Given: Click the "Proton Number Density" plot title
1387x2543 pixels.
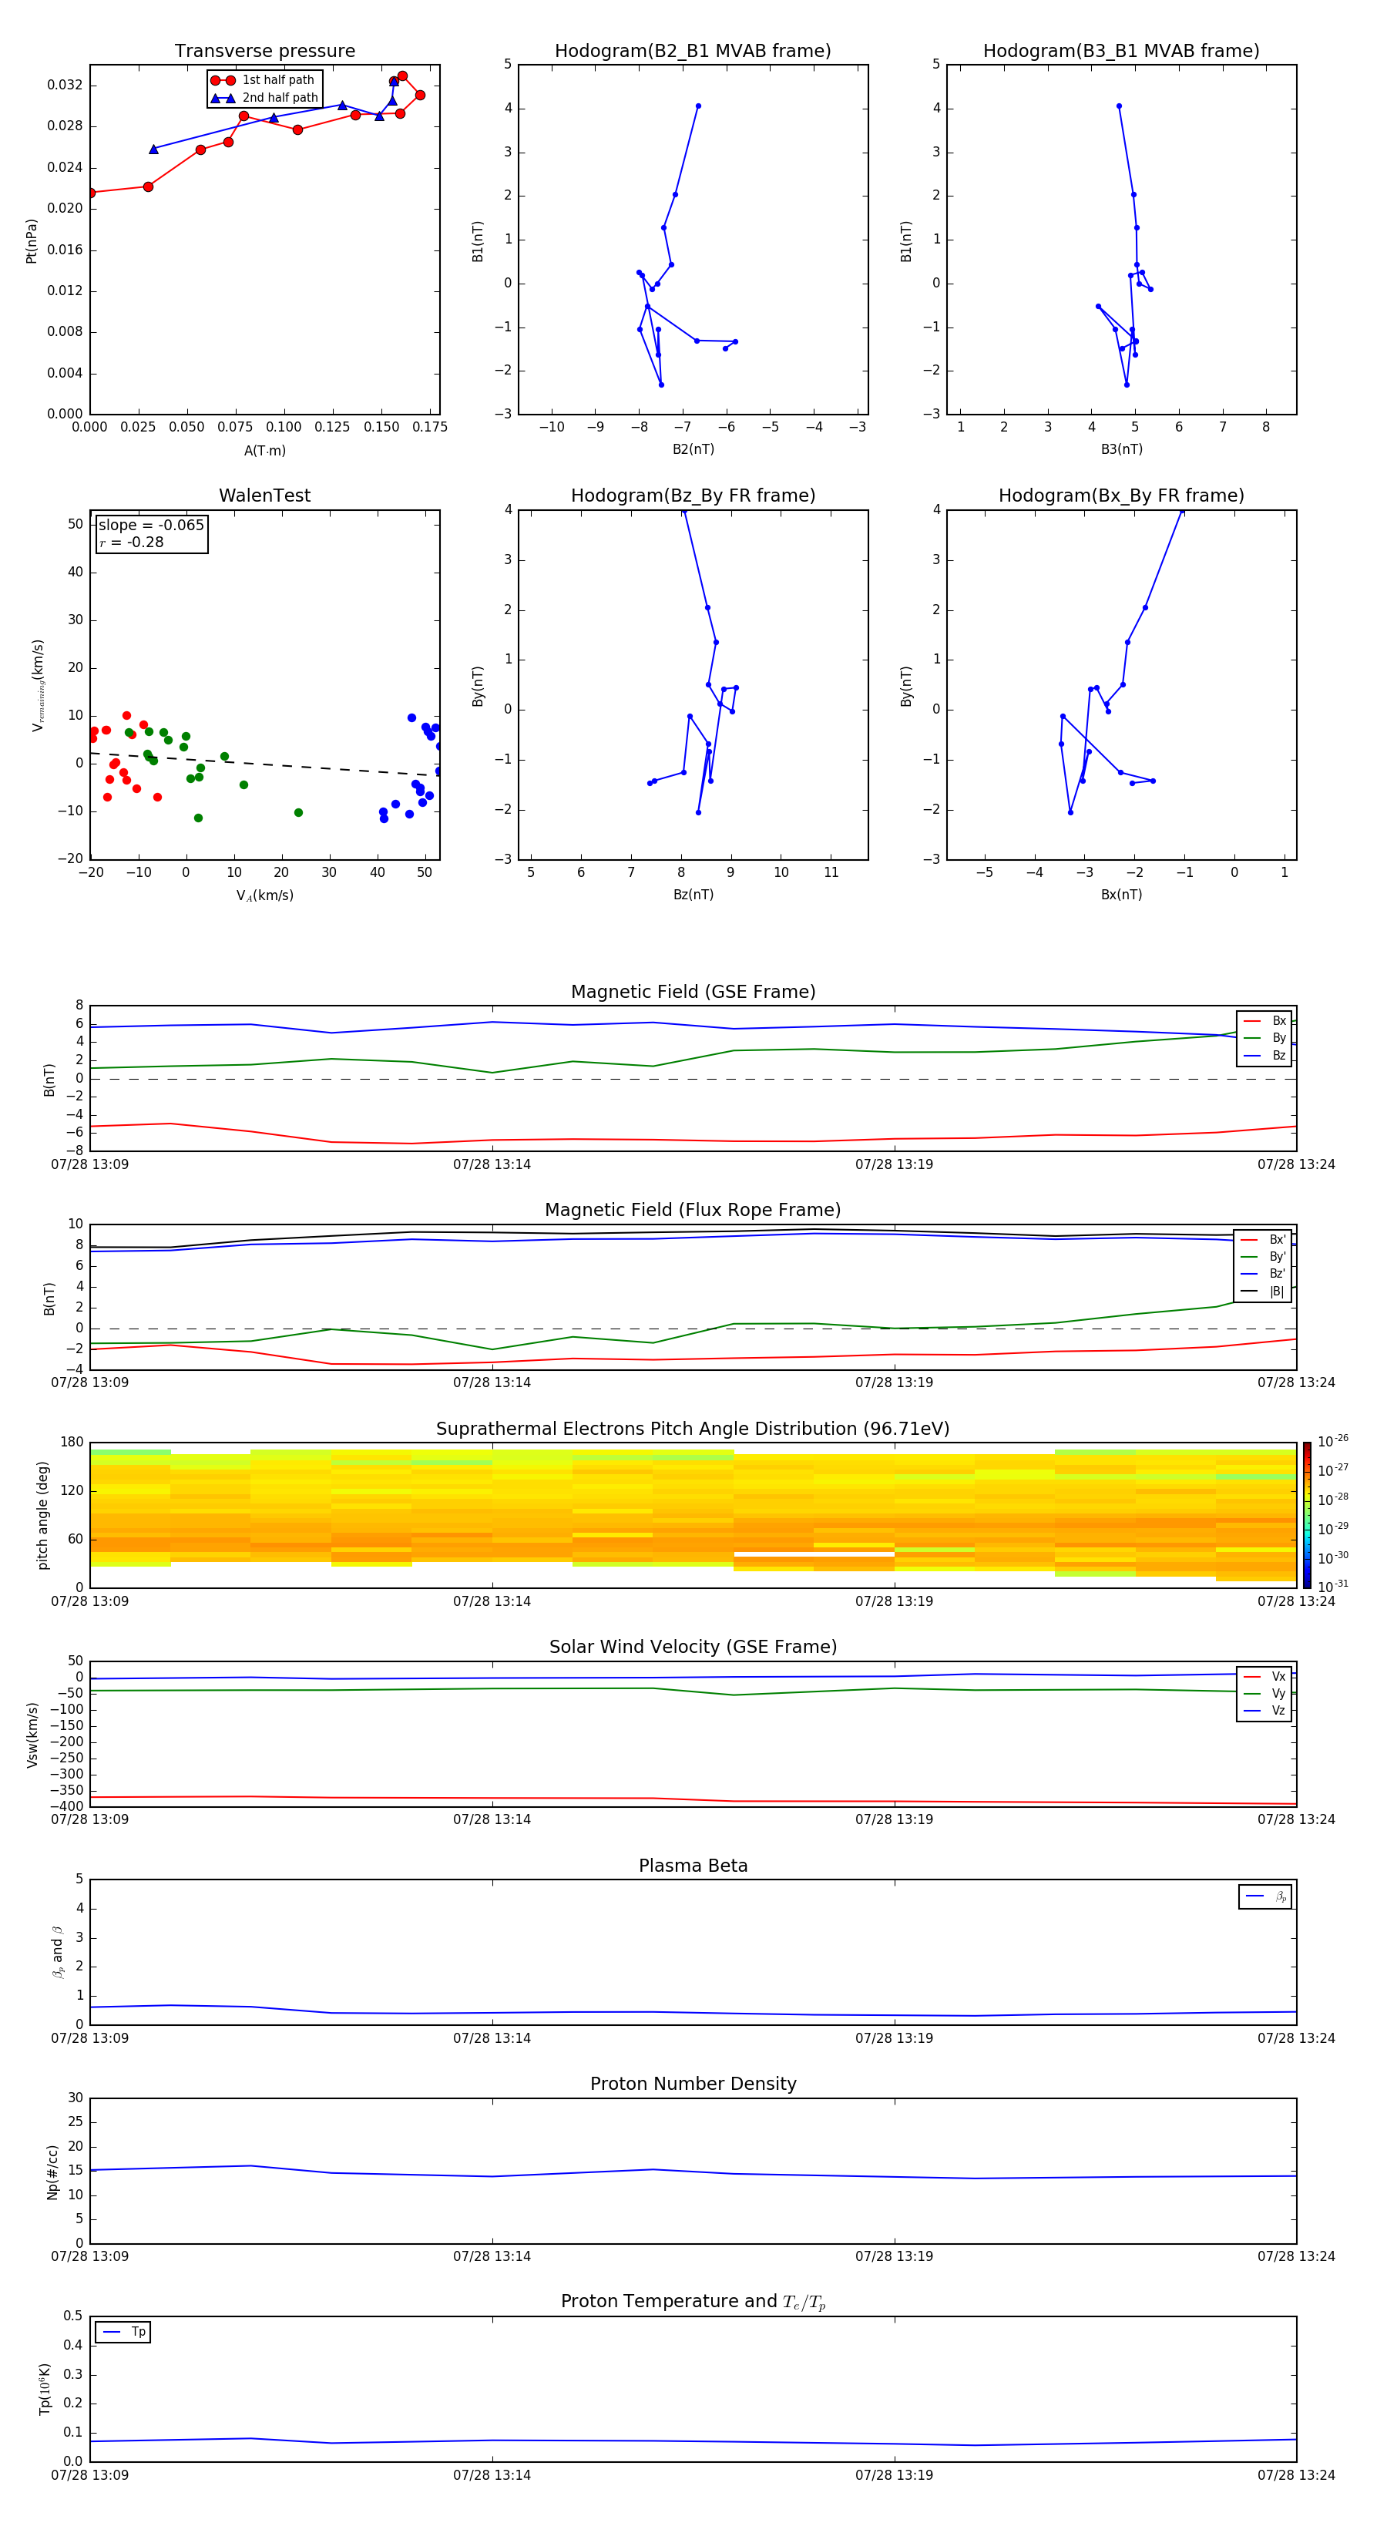Looking at the screenshot, I should pos(692,2084).
